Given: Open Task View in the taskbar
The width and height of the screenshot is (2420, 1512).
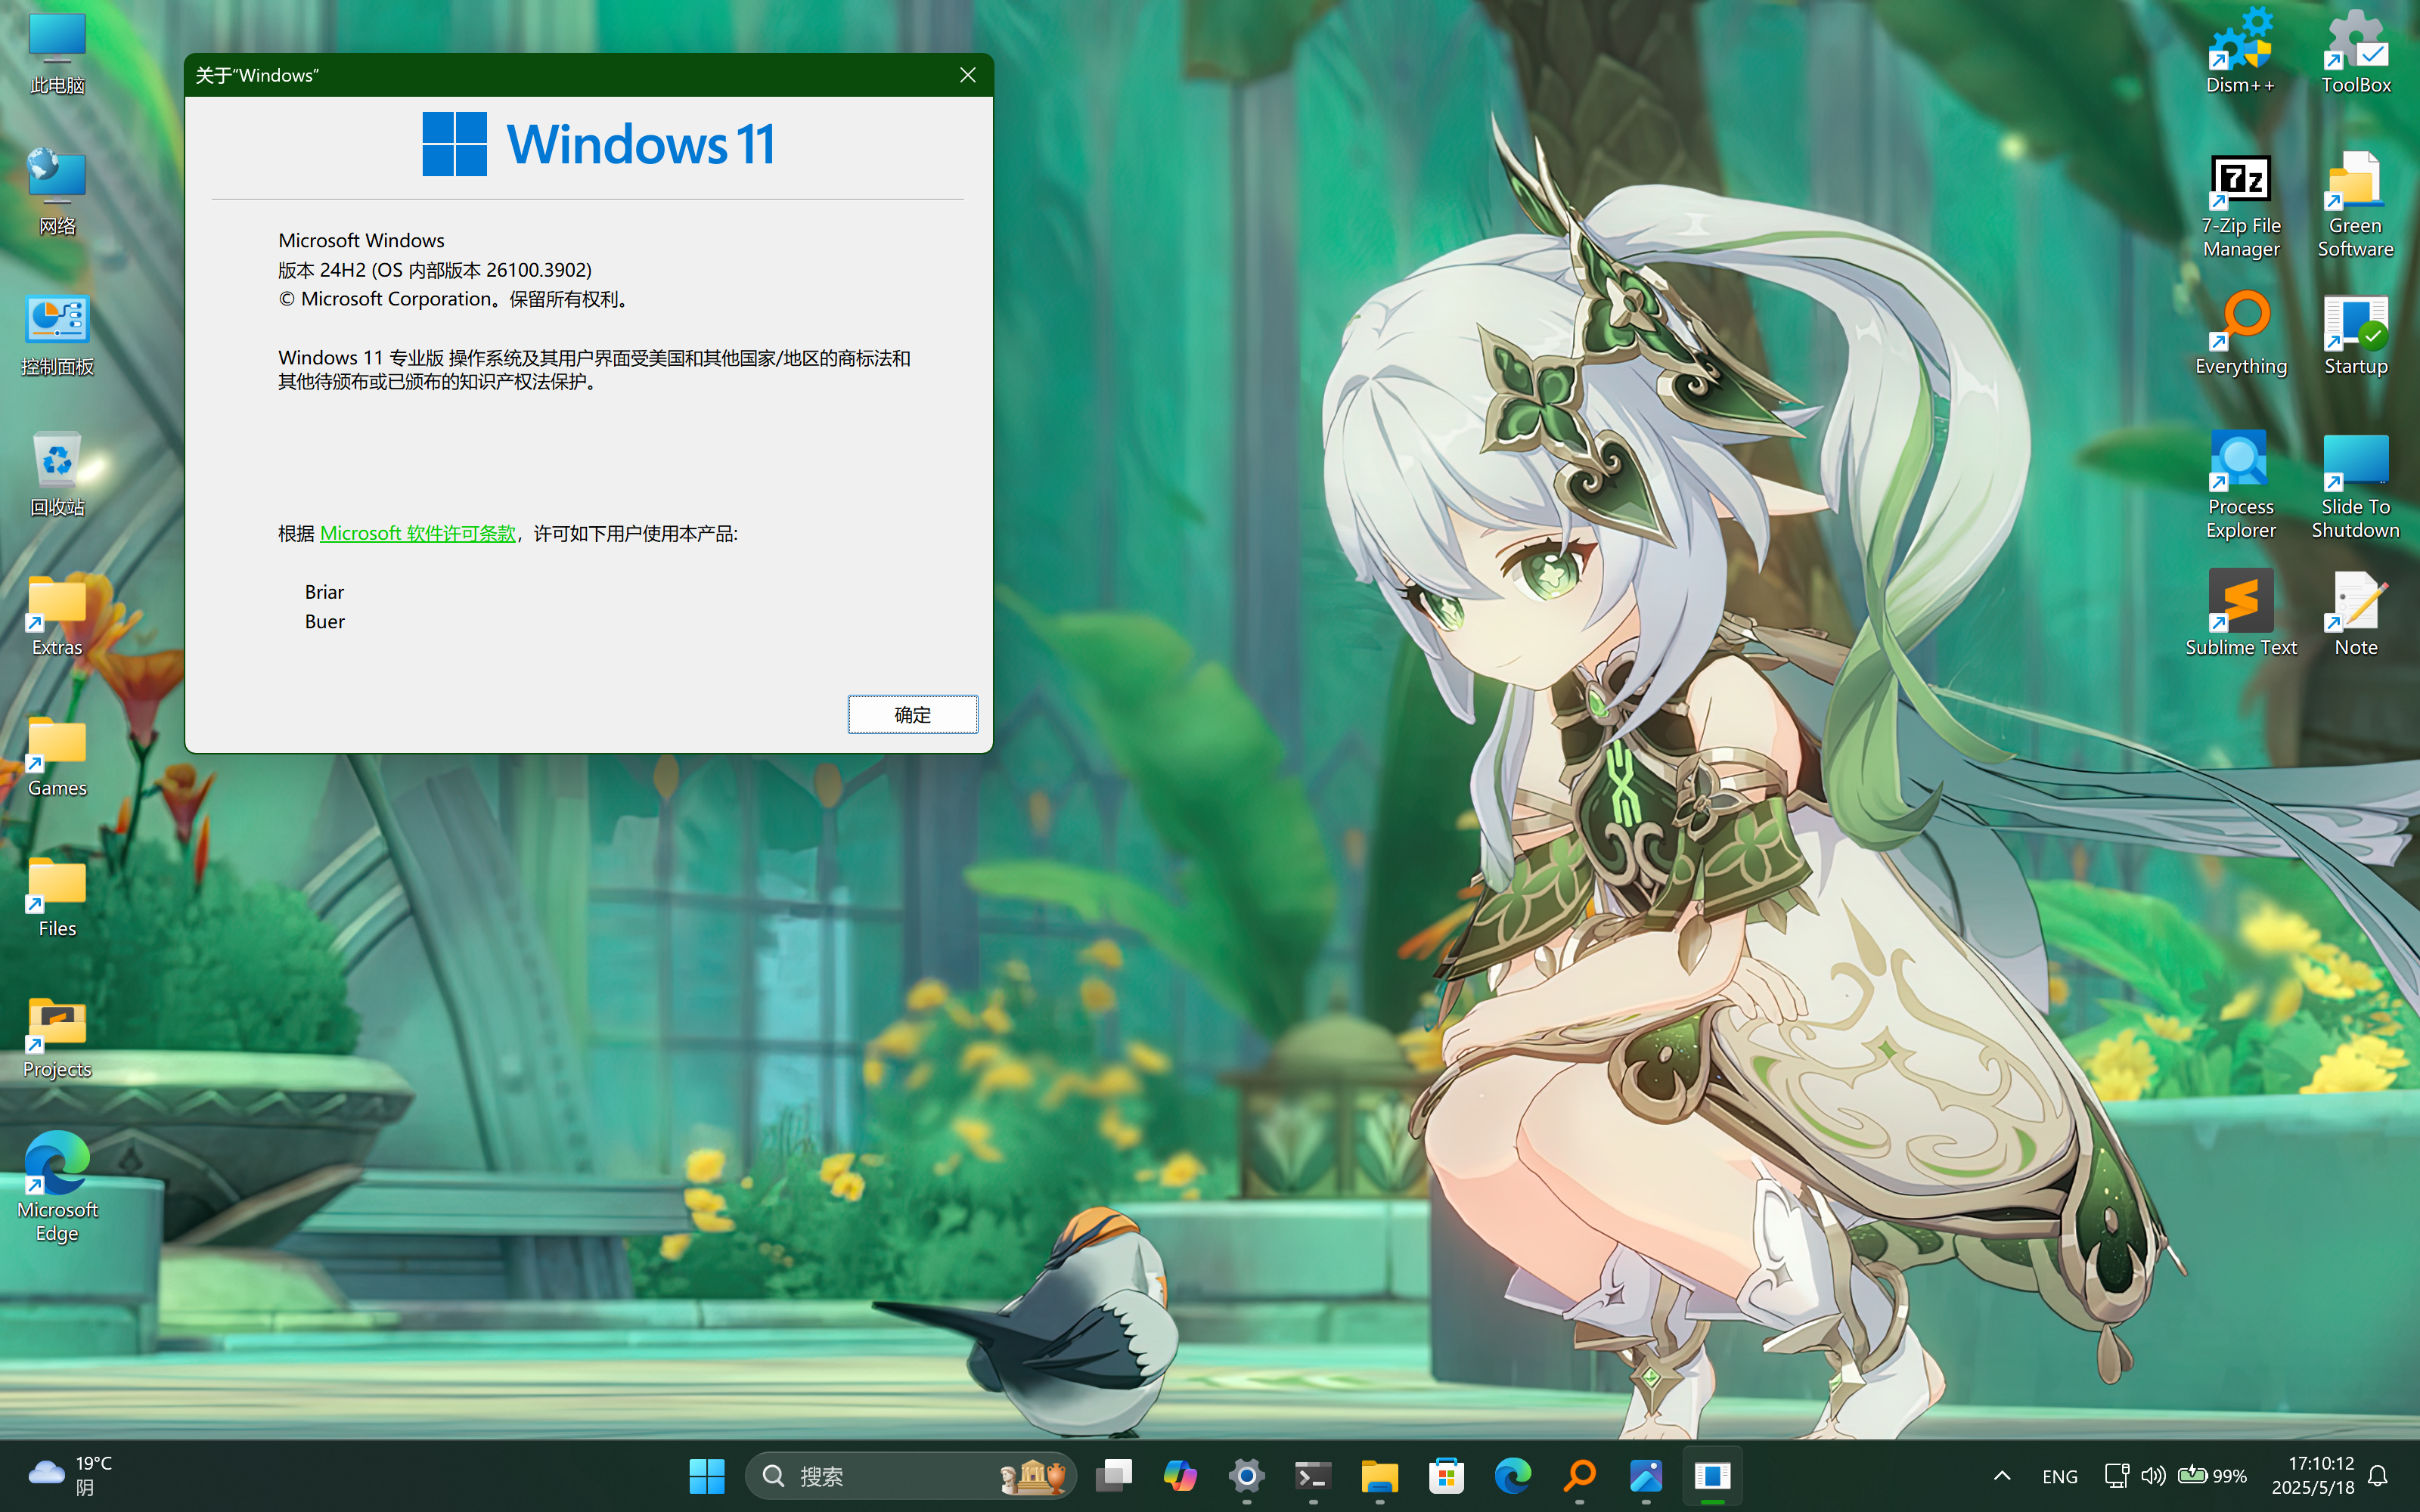Looking at the screenshot, I should (1113, 1476).
